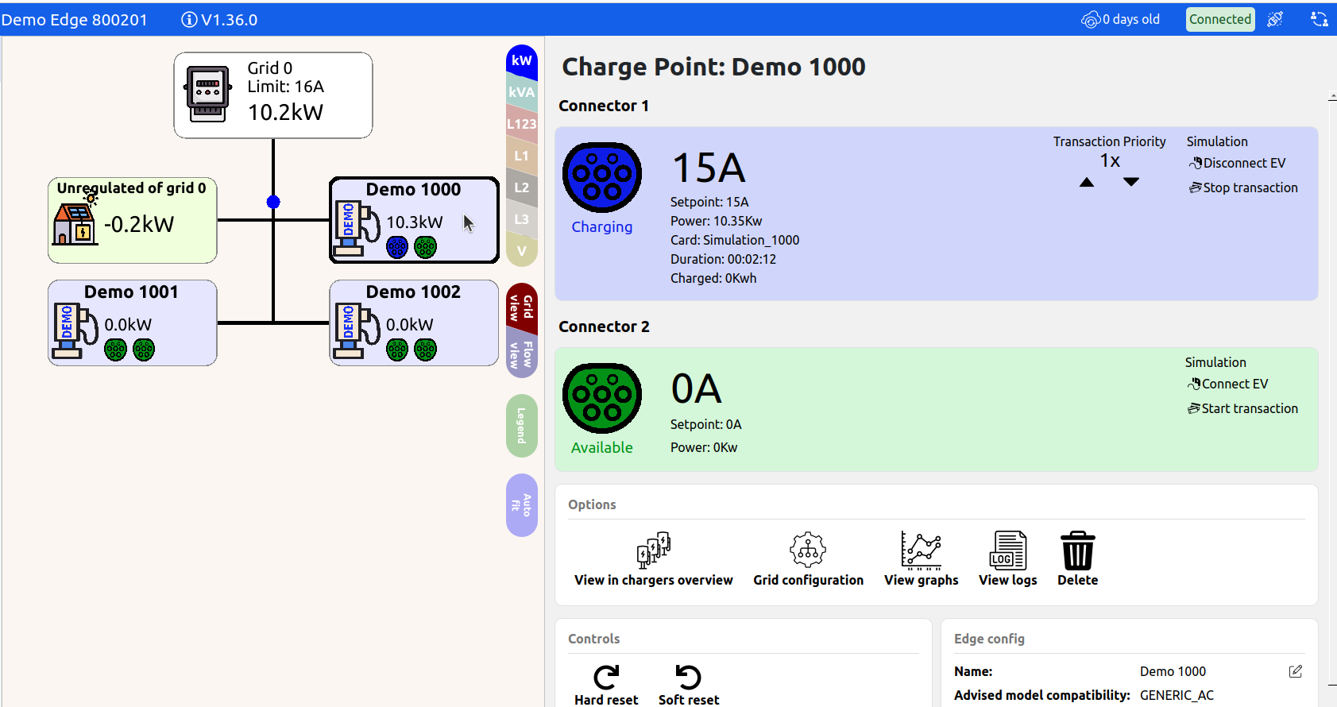
Task: Click Connect EV on Connector 2
Action: coord(1228,384)
